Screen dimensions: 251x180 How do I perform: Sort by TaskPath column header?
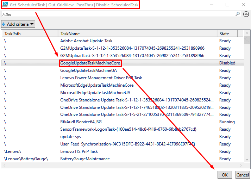click(x=30, y=34)
